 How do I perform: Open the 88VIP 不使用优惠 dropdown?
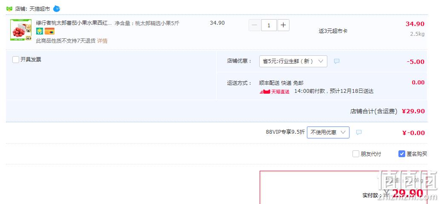click(328, 132)
